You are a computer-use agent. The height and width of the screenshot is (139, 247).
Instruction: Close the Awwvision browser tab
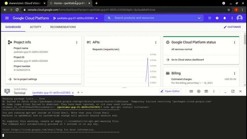44,3
